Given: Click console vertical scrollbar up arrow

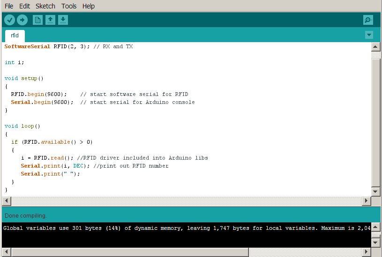Looking at the screenshot, I should click(375, 228).
